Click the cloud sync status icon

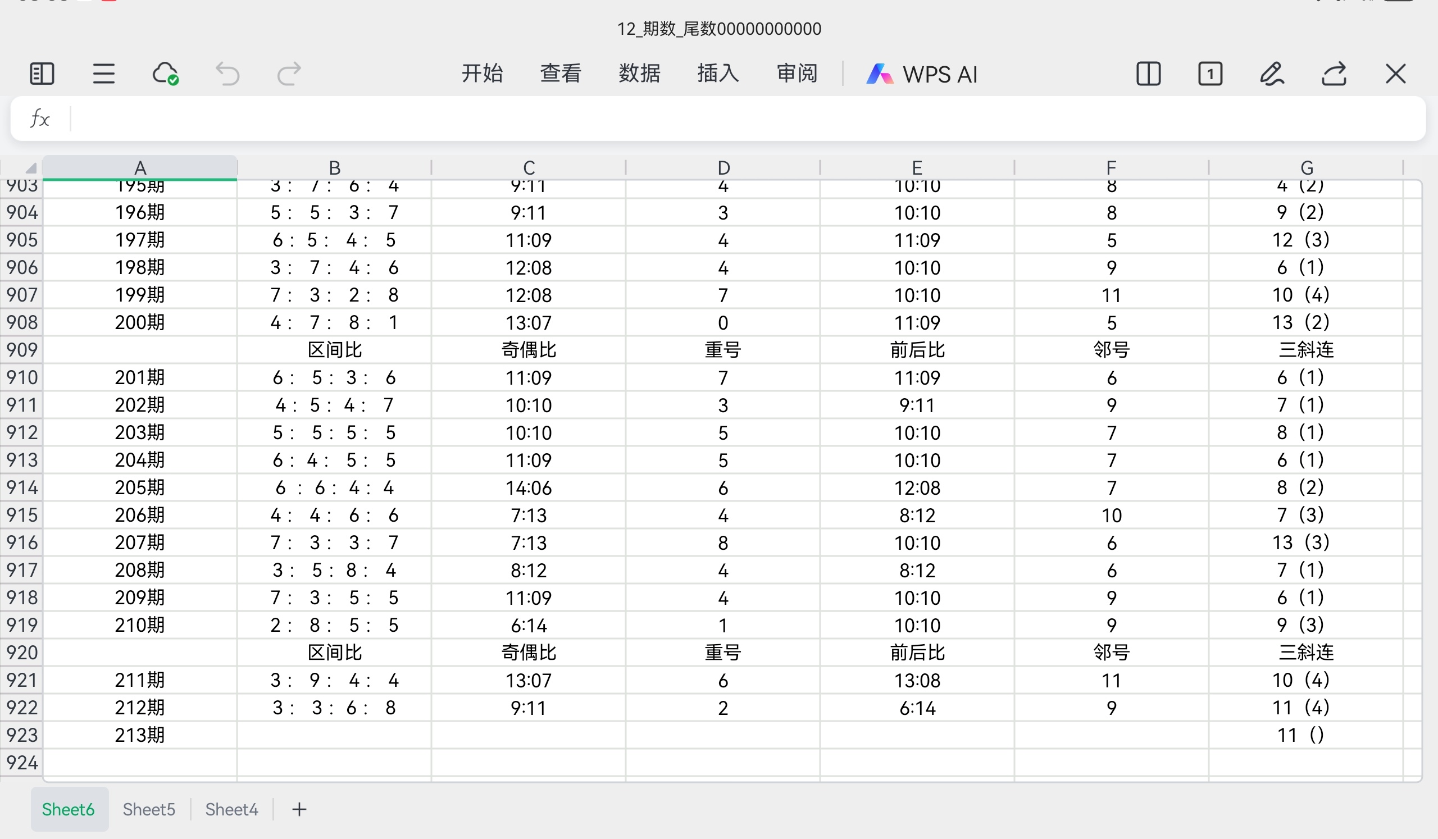coord(166,74)
